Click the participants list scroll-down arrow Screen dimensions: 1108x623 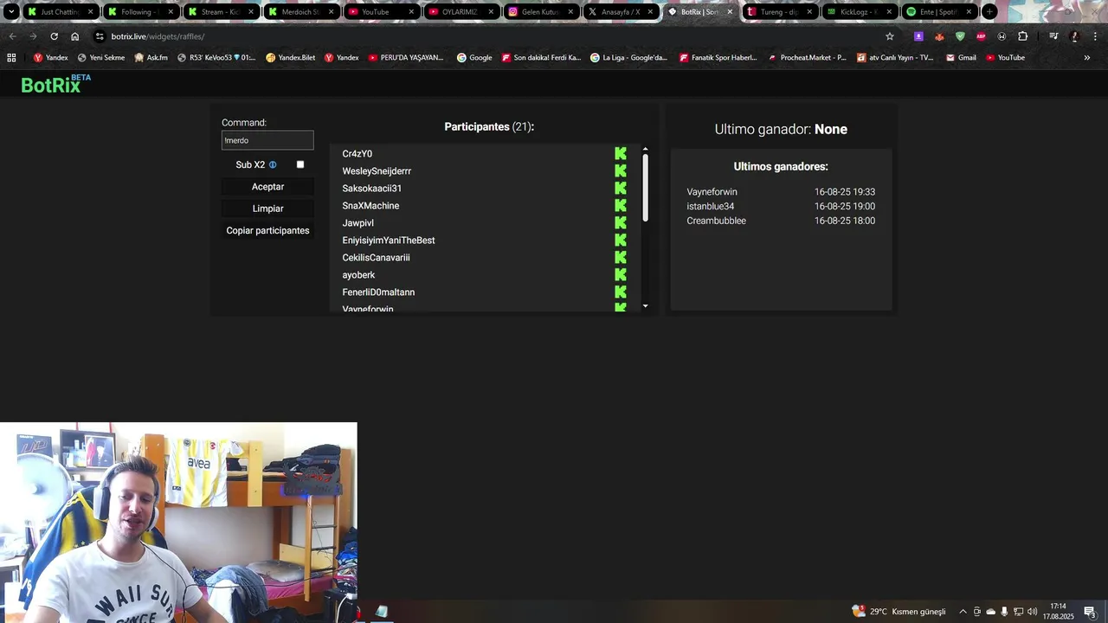[645, 306]
